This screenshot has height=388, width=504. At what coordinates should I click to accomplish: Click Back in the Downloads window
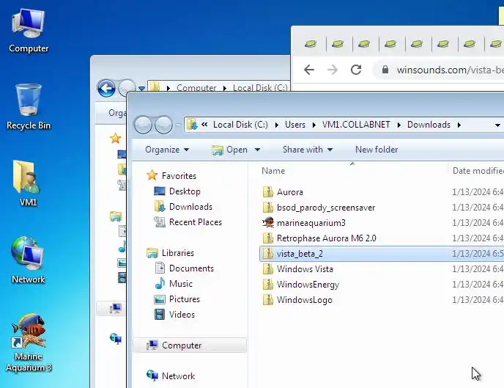(x=143, y=125)
